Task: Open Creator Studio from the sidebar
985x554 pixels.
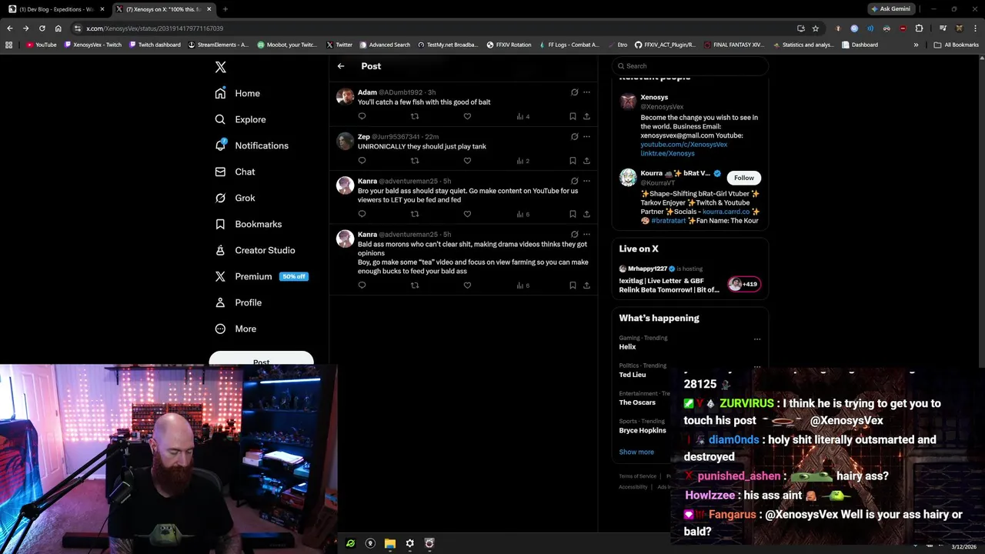Action: [x=255, y=250]
